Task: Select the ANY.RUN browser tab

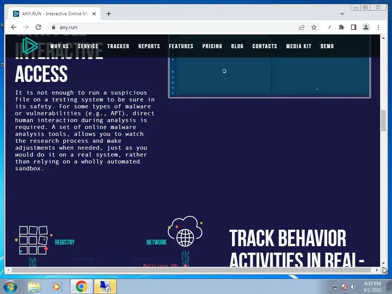Action: pos(54,14)
